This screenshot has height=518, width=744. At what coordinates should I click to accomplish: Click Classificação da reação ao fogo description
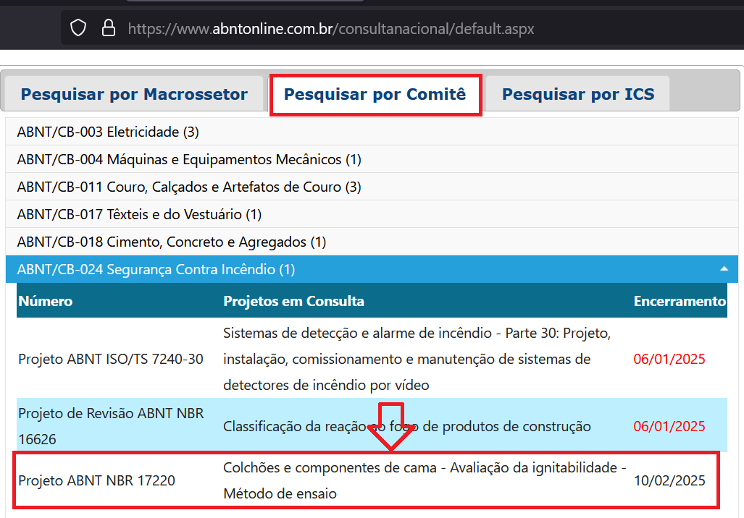[x=407, y=426]
